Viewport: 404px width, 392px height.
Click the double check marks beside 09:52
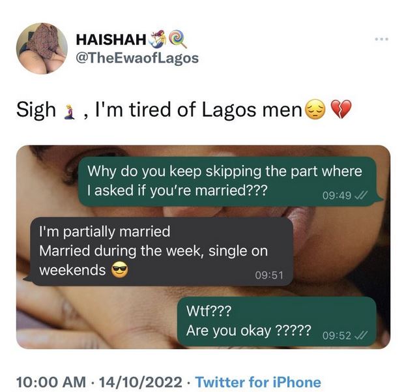click(361, 335)
